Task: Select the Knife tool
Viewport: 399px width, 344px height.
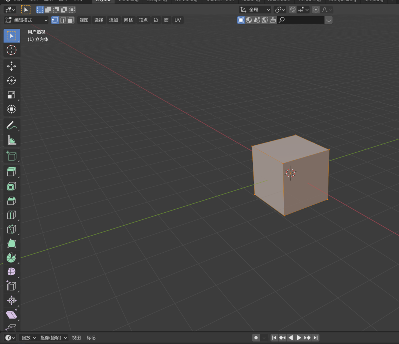Action: (11, 229)
